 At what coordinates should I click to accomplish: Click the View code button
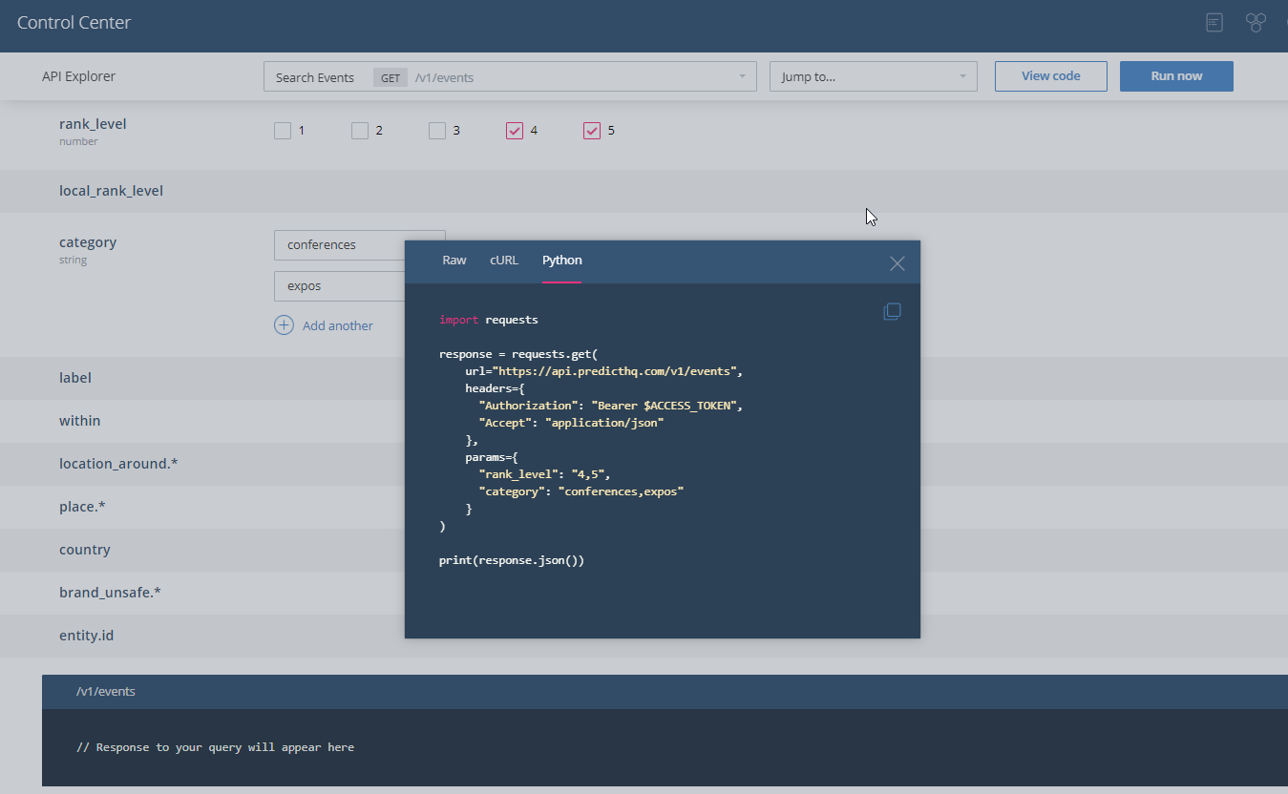click(x=1051, y=76)
